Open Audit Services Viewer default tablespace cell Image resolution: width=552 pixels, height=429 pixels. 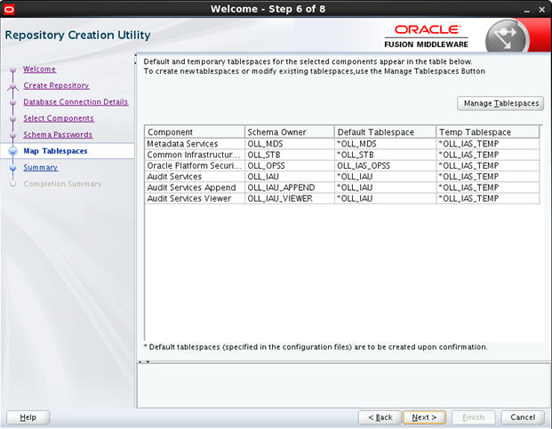point(385,198)
